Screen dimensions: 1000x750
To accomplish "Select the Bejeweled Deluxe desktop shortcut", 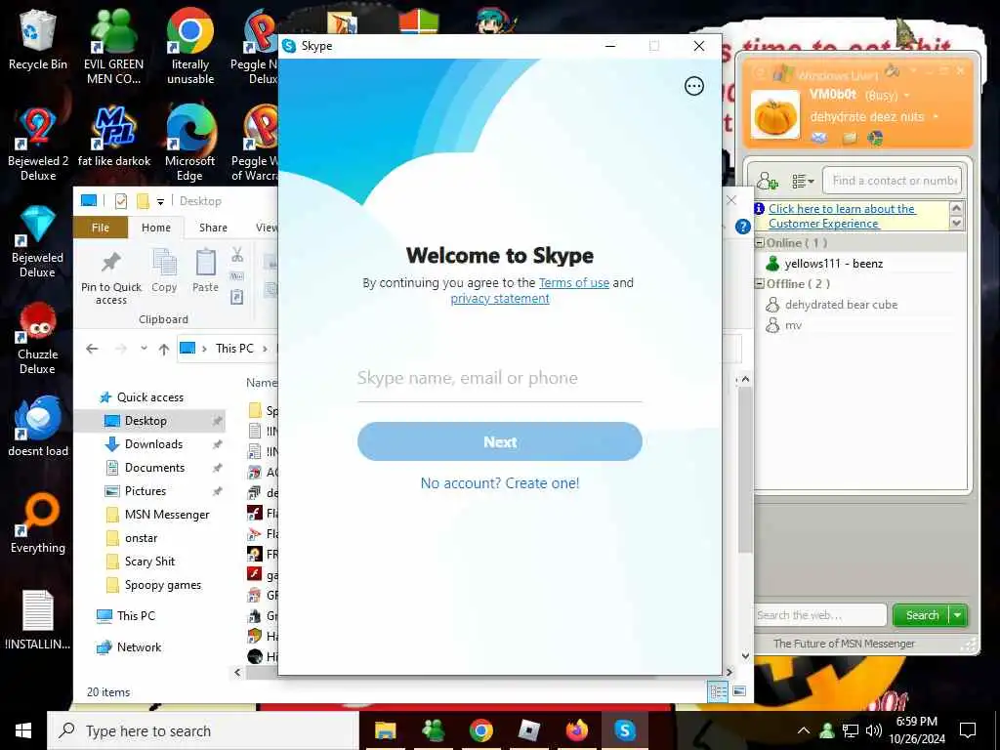I will tap(38, 241).
